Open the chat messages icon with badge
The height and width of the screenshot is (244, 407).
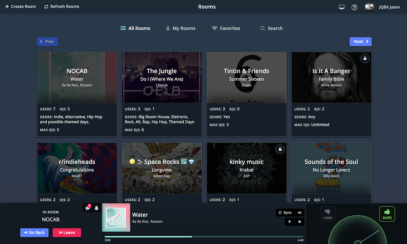click(x=88, y=208)
